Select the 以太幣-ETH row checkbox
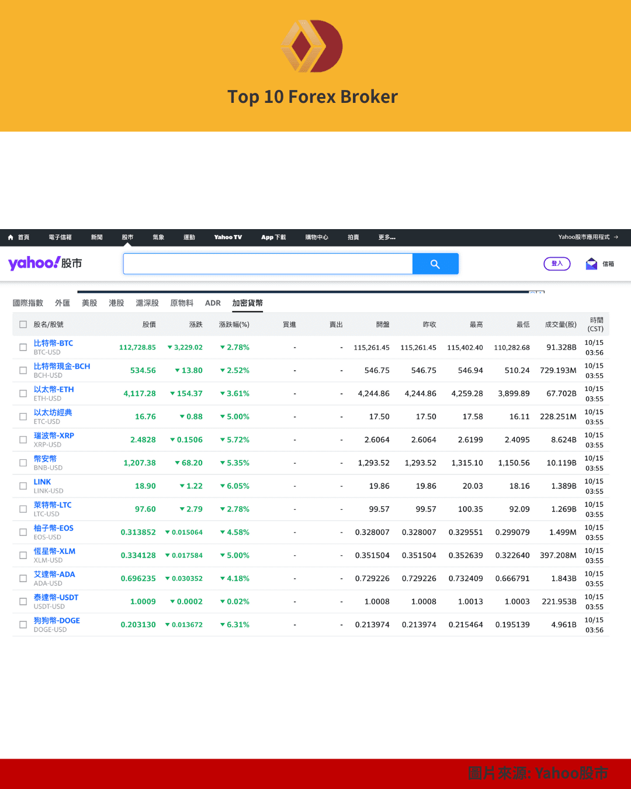 pos(23,393)
